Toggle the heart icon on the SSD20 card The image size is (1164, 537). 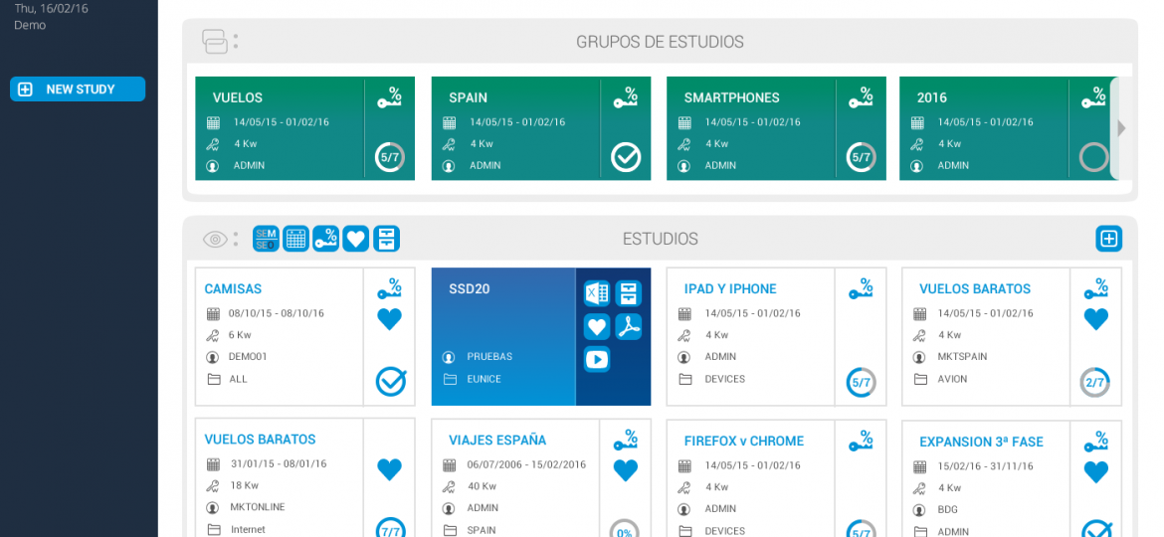click(x=597, y=326)
